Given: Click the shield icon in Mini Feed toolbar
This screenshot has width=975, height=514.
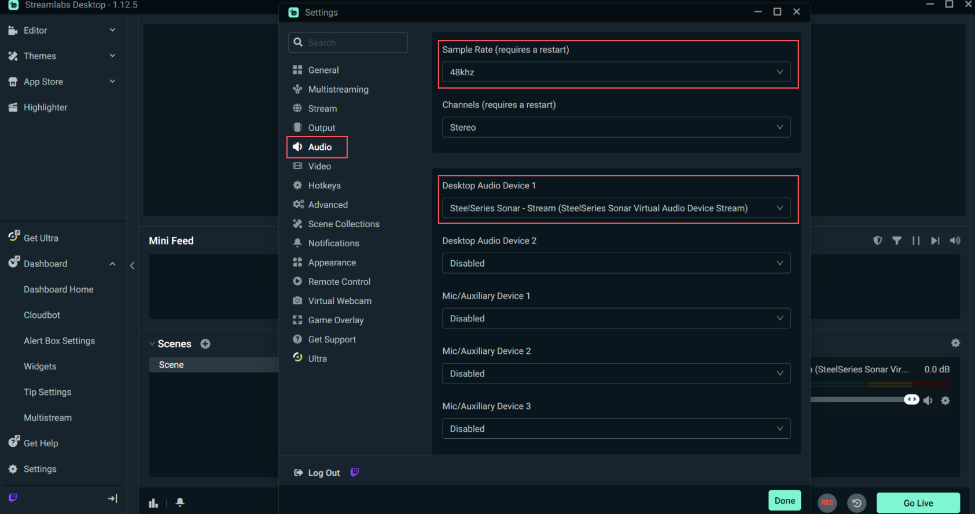Looking at the screenshot, I should click(x=878, y=241).
